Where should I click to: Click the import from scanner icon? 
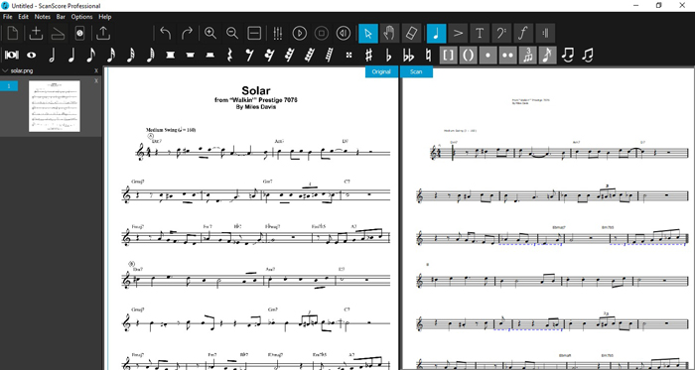[x=58, y=33]
